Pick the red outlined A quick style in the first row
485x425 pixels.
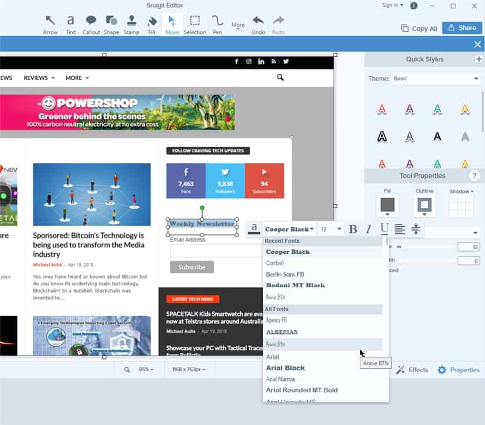point(382,109)
